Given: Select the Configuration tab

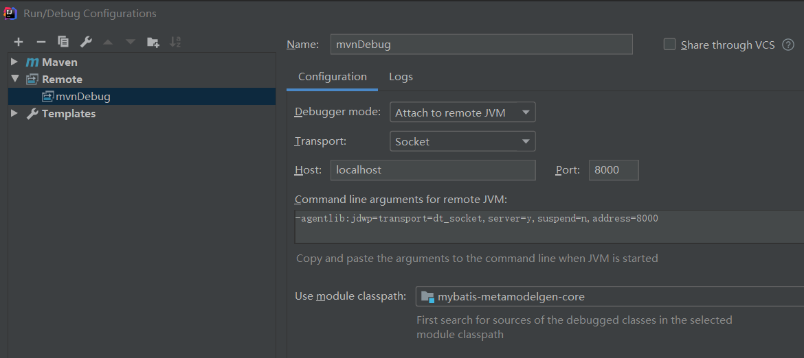Looking at the screenshot, I should tap(332, 77).
